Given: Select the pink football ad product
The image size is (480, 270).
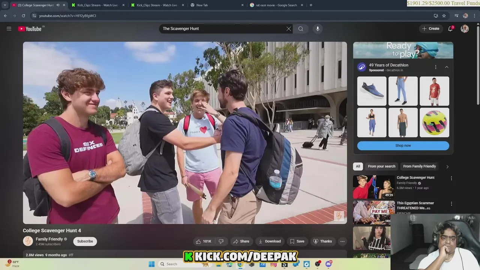Looking at the screenshot, I should click(434, 122).
